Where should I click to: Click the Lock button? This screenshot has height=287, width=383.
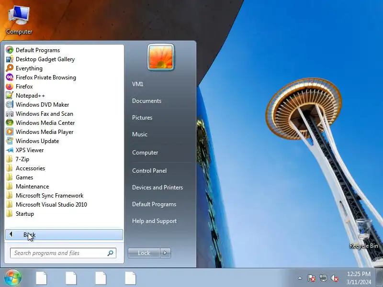[x=144, y=253]
